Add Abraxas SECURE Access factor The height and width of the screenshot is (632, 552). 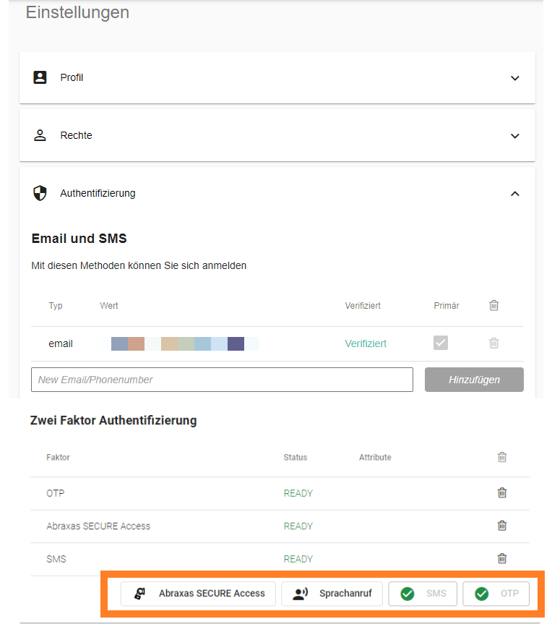click(x=198, y=594)
